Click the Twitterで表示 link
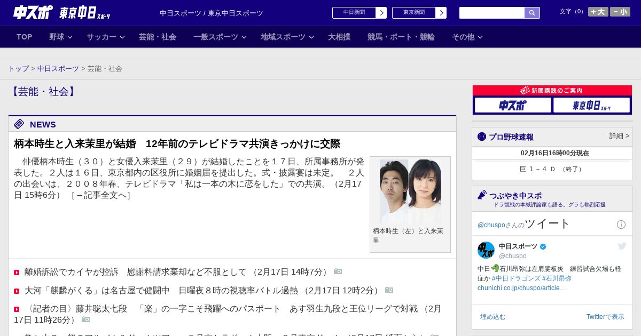The image size is (641, 336). tap(605, 317)
